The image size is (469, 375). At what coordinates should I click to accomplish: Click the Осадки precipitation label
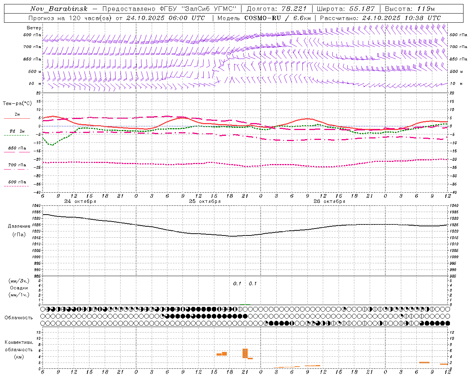[x=19, y=288]
